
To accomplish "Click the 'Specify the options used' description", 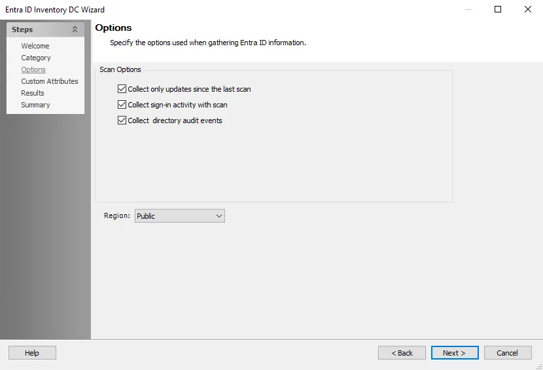I will click(x=208, y=43).
